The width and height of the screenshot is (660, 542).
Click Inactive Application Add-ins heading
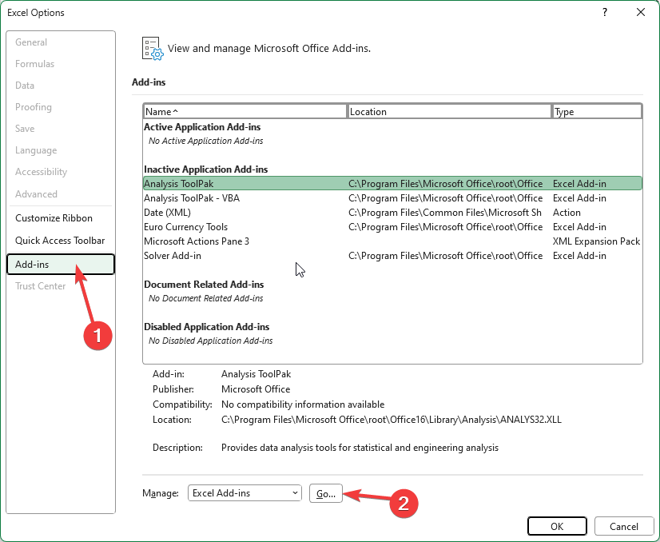(x=206, y=169)
